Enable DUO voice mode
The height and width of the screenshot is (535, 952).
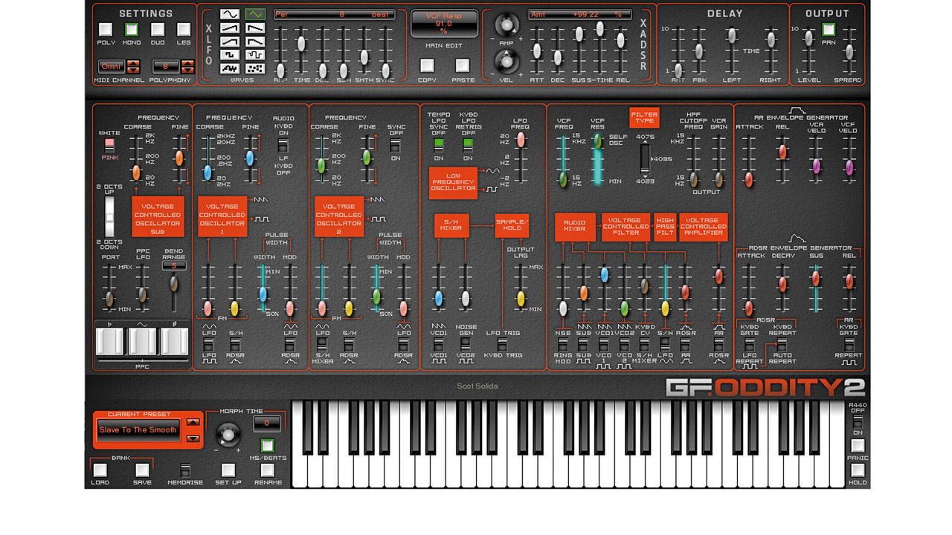[158, 30]
